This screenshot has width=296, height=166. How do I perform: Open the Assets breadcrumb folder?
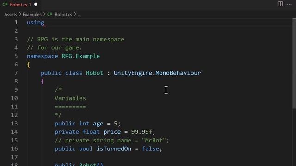(x=11, y=15)
